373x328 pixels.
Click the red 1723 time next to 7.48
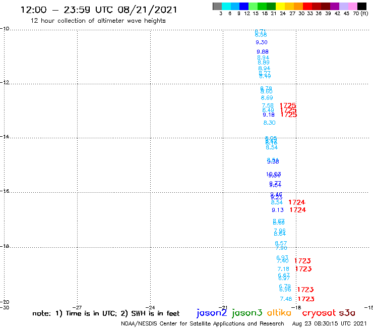tap(306, 299)
